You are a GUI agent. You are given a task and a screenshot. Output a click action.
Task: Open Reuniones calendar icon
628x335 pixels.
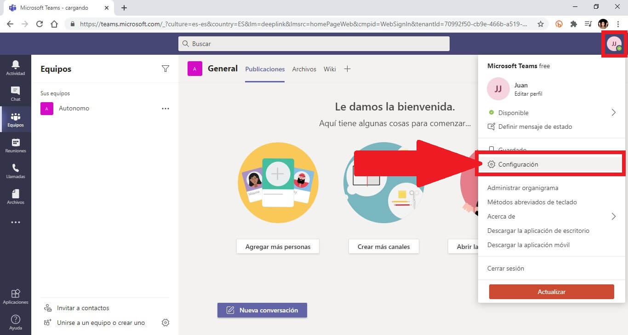tap(16, 145)
